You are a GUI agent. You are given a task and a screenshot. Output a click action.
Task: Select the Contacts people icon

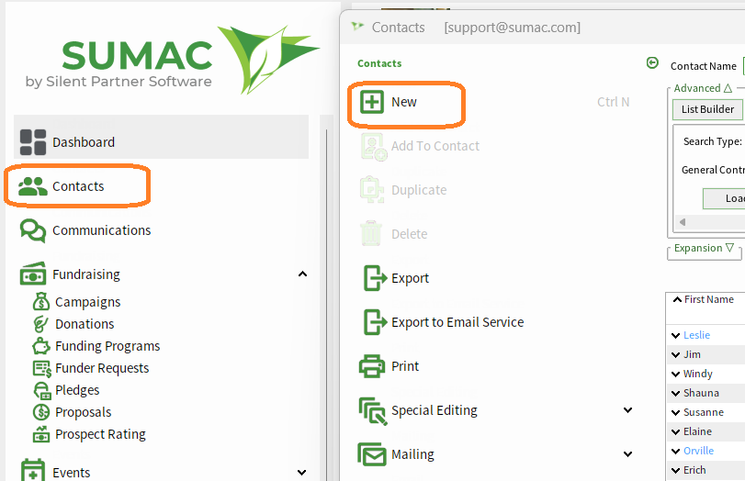[x=33, y=186]
